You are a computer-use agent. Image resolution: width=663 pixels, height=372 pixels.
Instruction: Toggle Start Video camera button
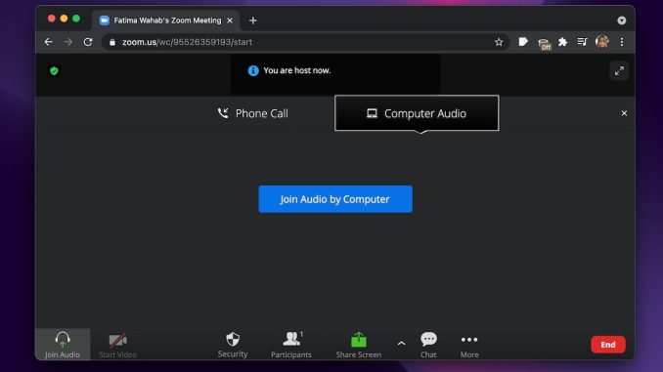[117, 344]
